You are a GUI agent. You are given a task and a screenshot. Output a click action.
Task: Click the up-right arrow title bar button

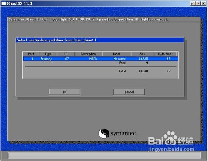coord(198,3)
